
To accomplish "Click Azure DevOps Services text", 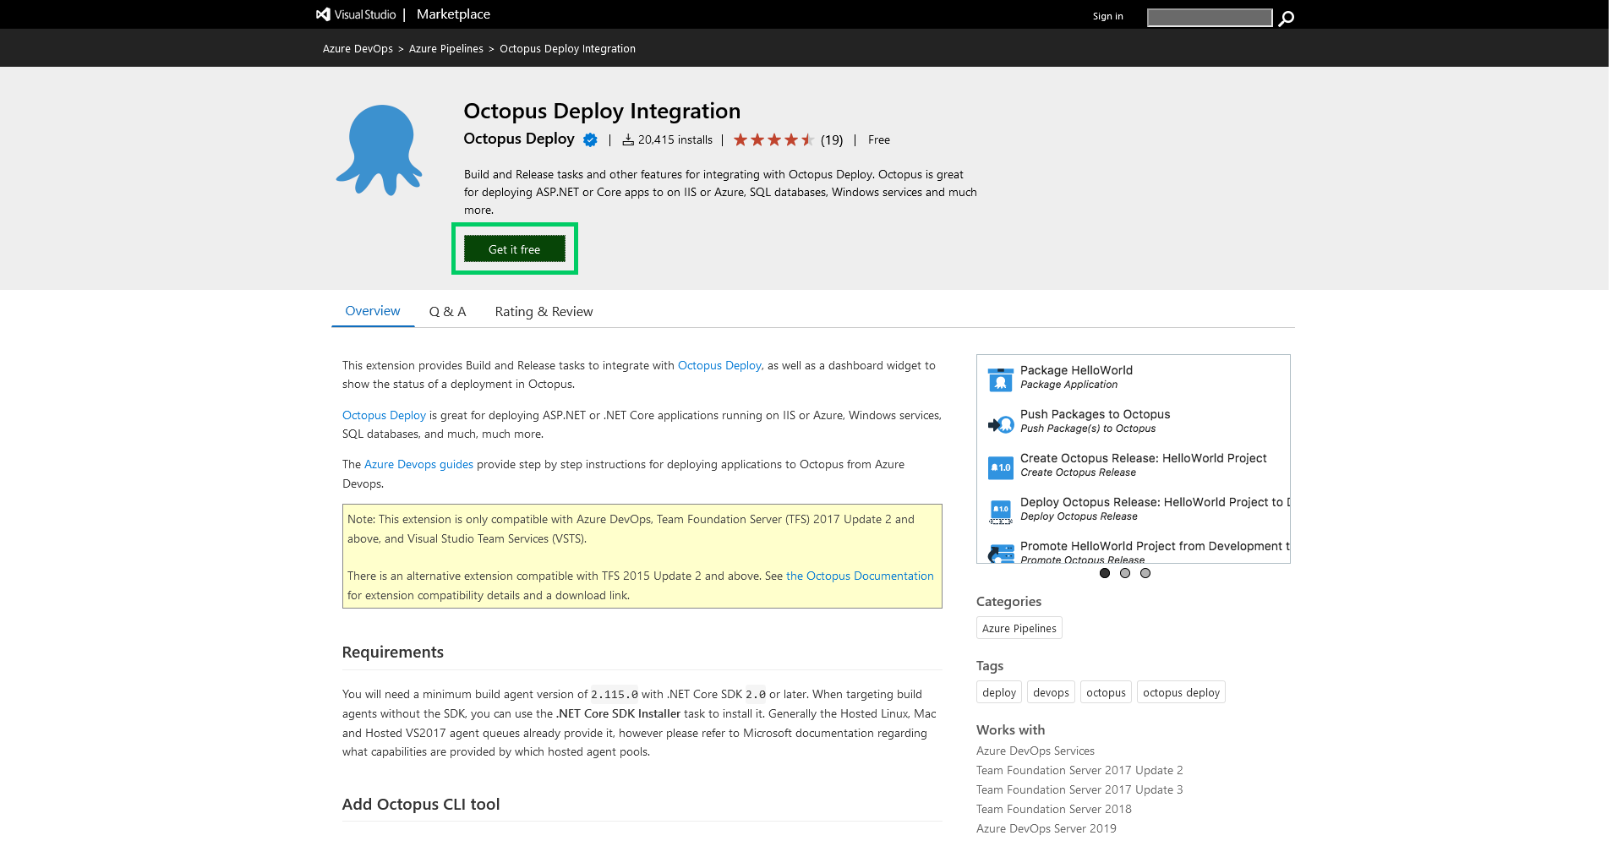I will 1036,751.
